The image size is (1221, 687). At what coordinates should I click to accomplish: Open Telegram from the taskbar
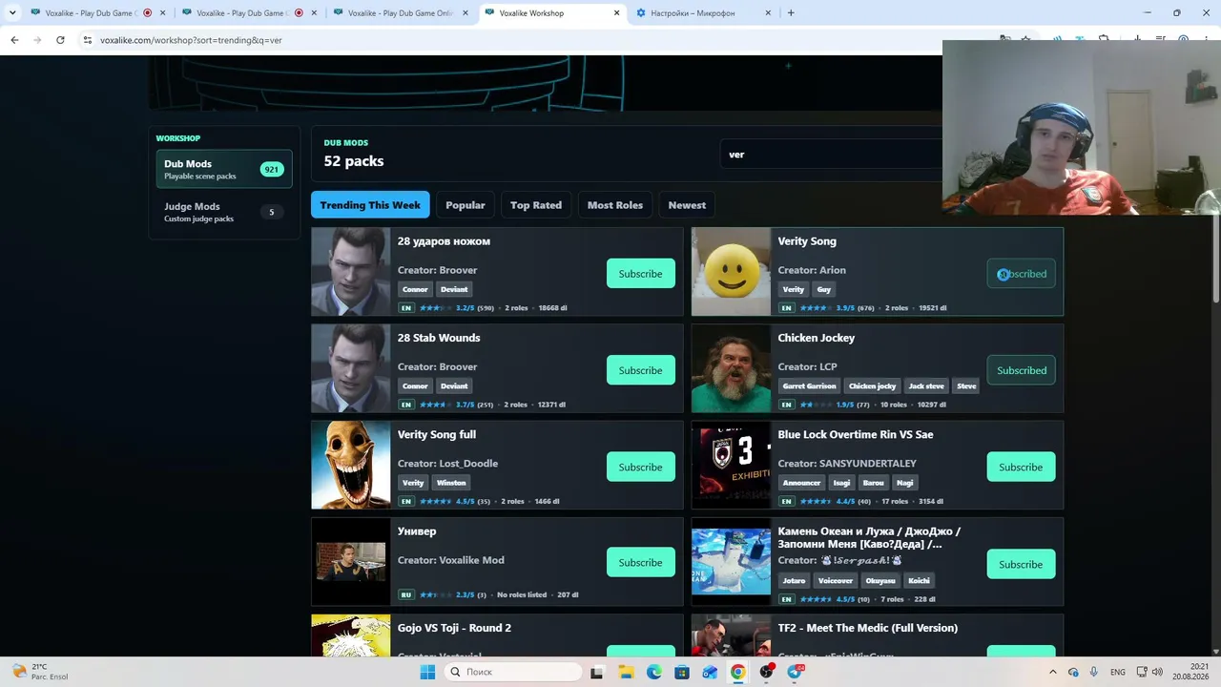795,672
